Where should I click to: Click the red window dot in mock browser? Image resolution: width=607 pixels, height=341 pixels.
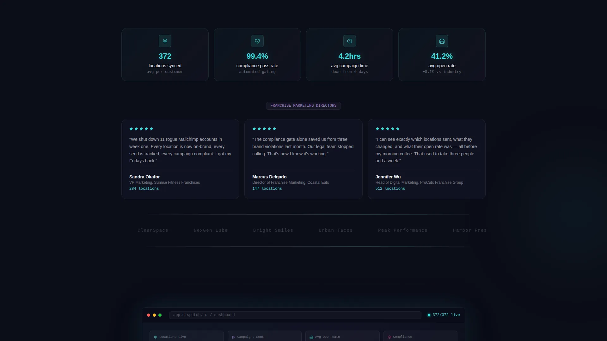(x=149, y=315)
